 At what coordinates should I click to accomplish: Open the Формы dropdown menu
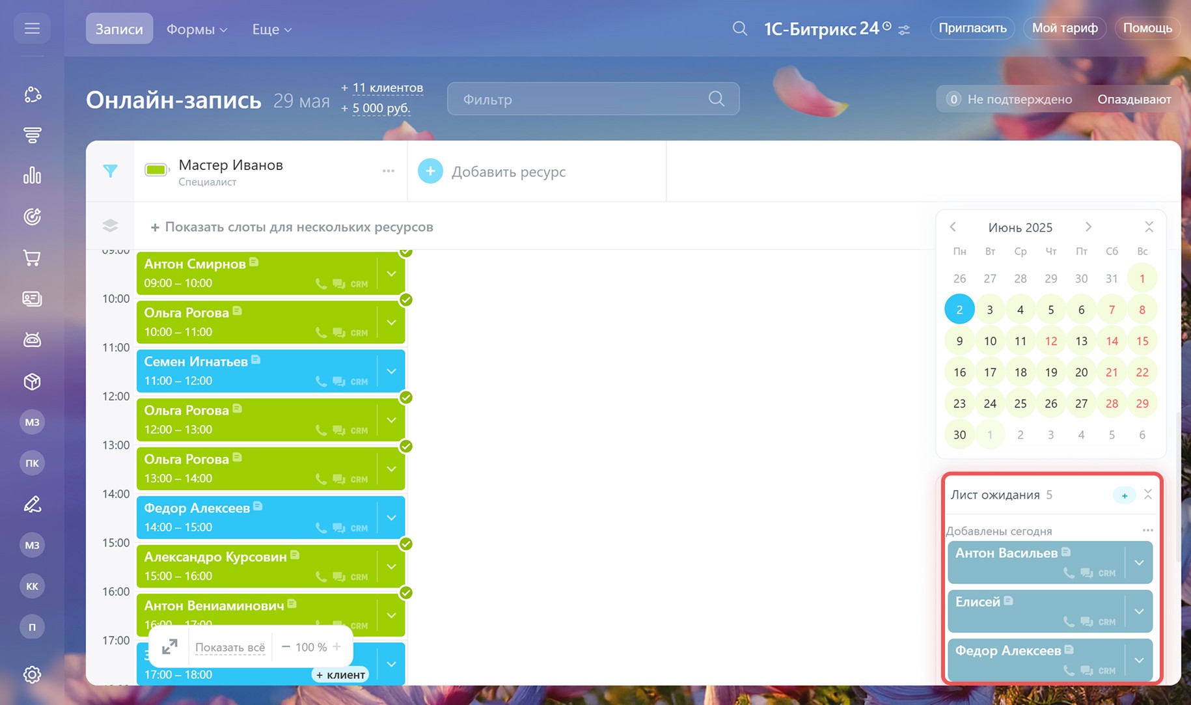tap(197, 29)
